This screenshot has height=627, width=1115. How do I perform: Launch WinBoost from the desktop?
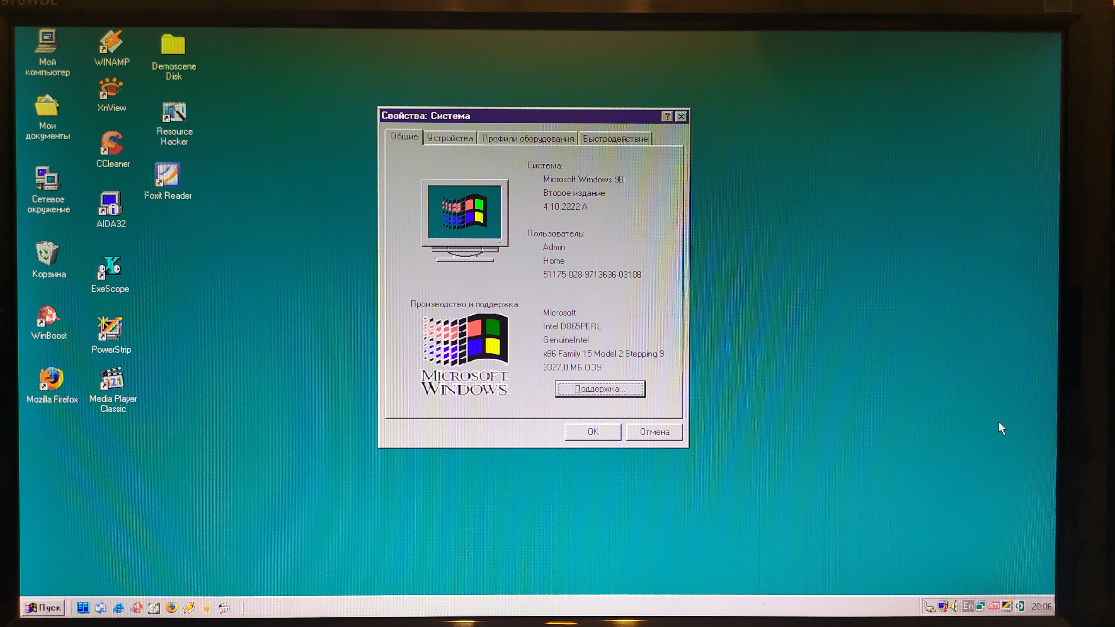(x=49, y=322)
